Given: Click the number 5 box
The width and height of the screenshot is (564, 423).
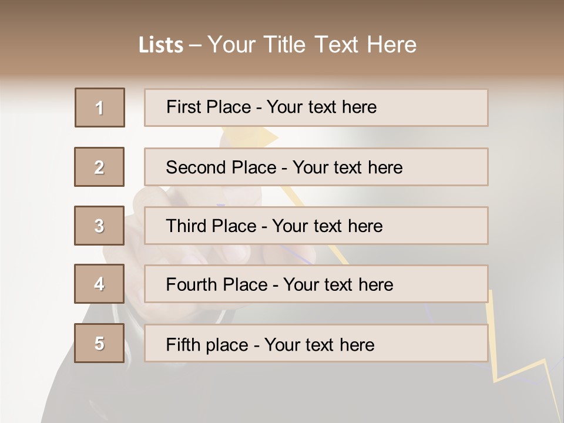Looking at the screenshot, I should pos(99,343).
